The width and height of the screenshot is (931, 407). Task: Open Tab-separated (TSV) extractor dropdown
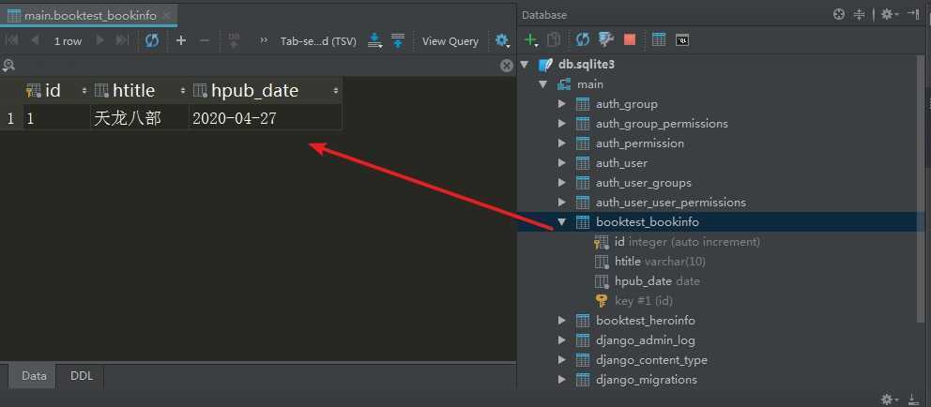point(318,41)
